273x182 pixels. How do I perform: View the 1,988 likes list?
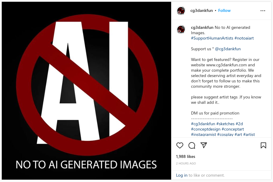click(185, 156)
